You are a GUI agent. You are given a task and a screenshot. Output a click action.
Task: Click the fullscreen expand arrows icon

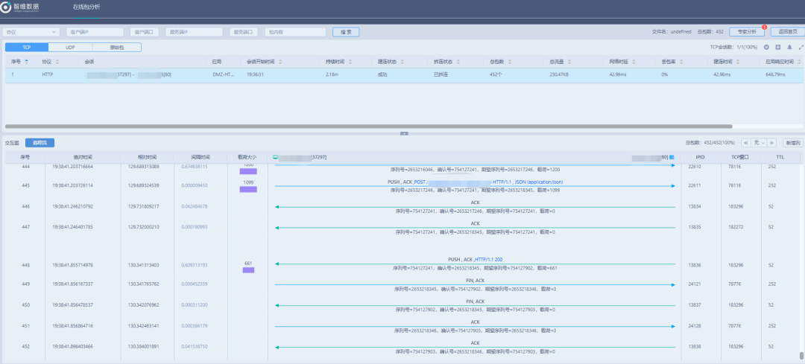pyautogui.click(x=801, y=47)
